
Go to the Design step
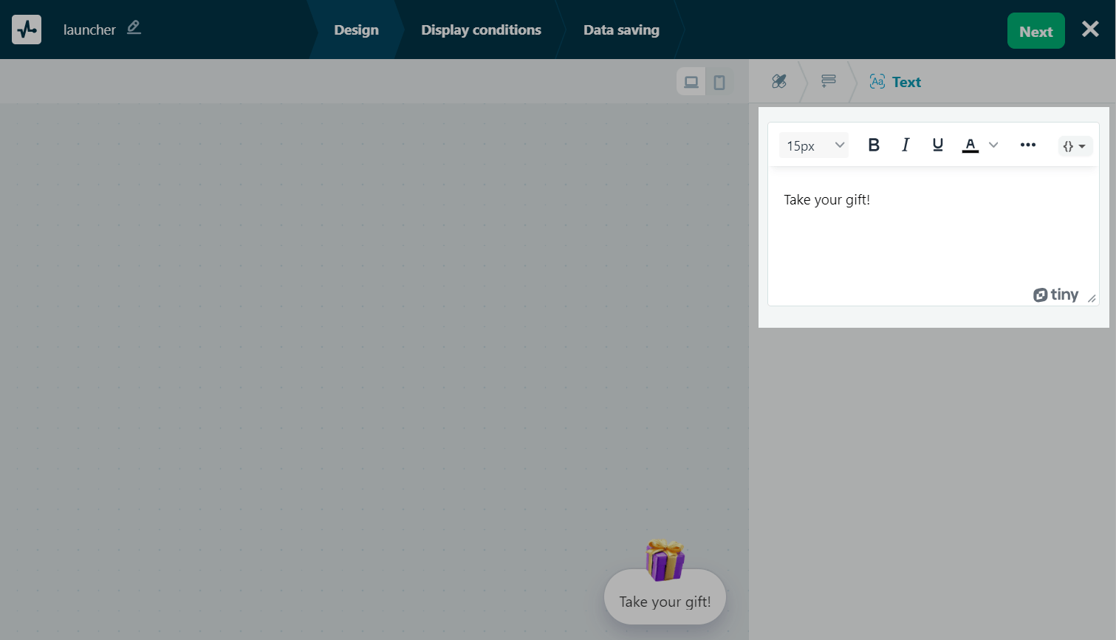356,30
